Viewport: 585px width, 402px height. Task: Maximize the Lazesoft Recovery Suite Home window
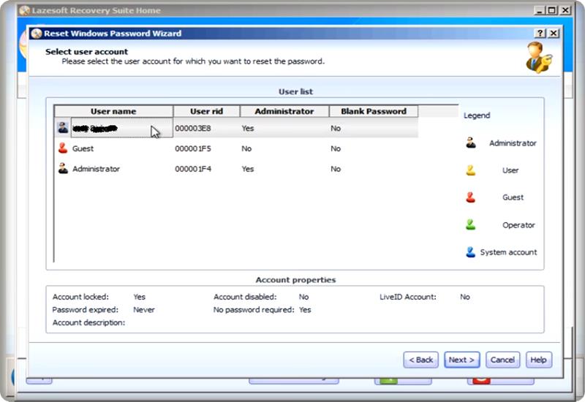click(552, 10)
